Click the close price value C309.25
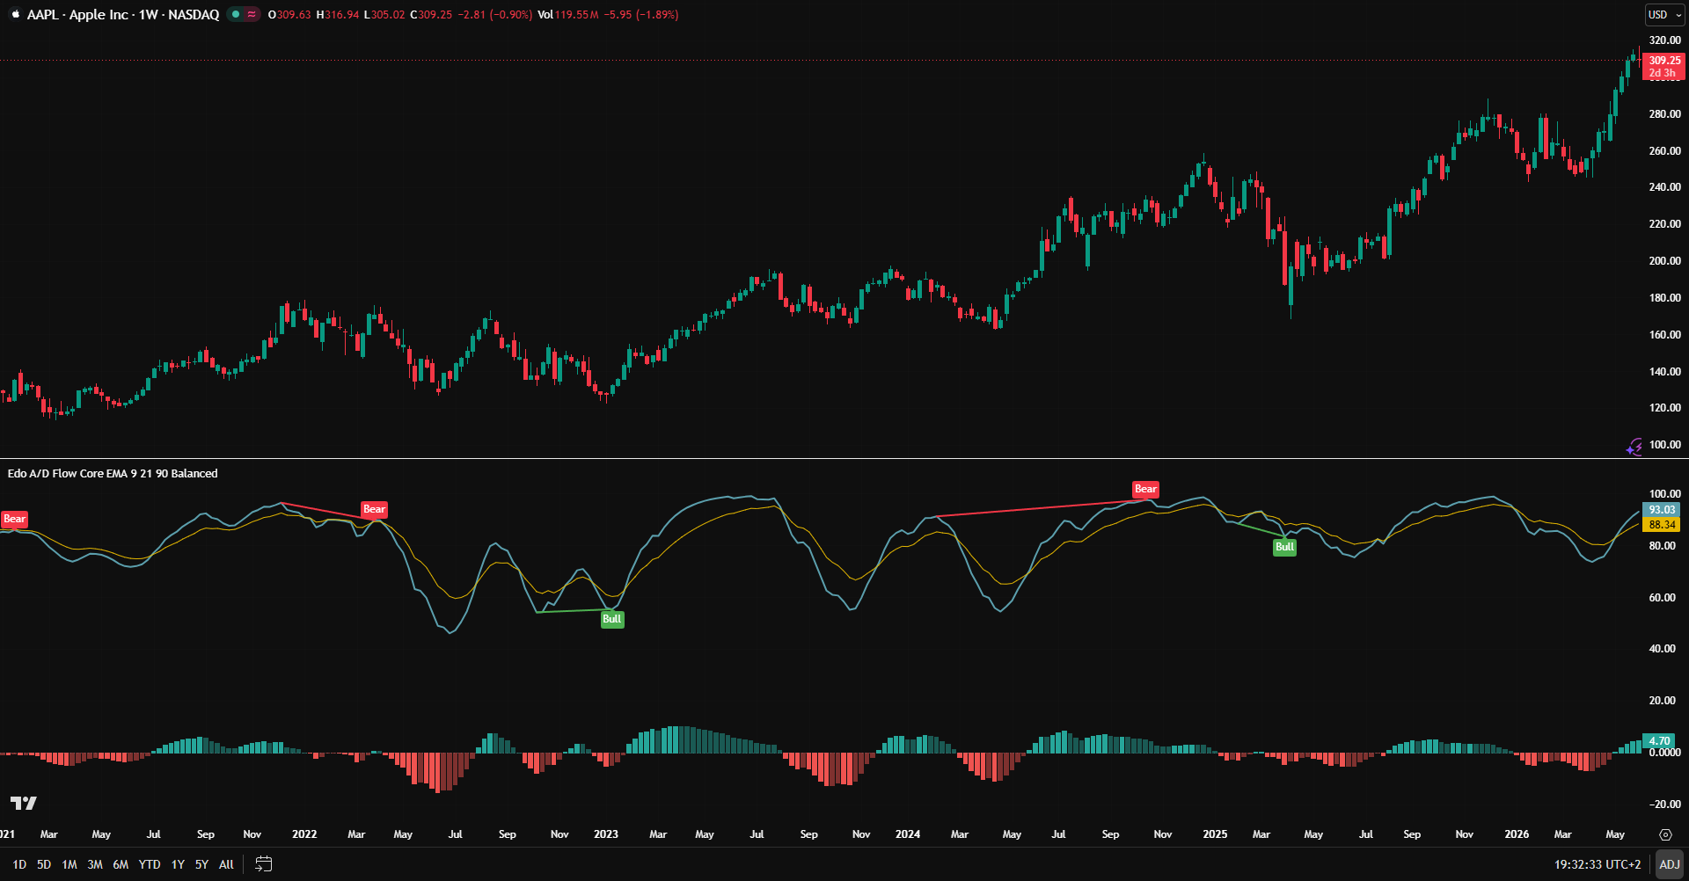1689x881 pixels. click(431, 15)
